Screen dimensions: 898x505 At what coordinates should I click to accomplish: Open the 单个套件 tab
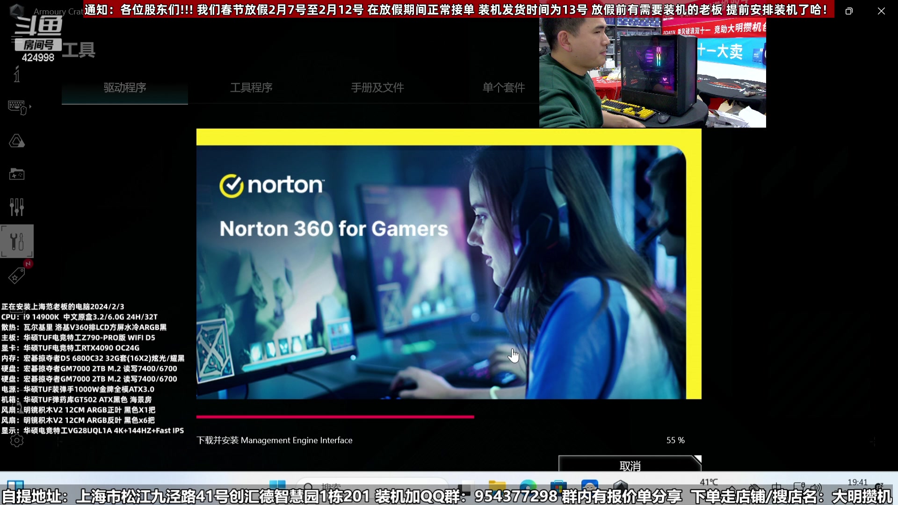coord(504,87)
